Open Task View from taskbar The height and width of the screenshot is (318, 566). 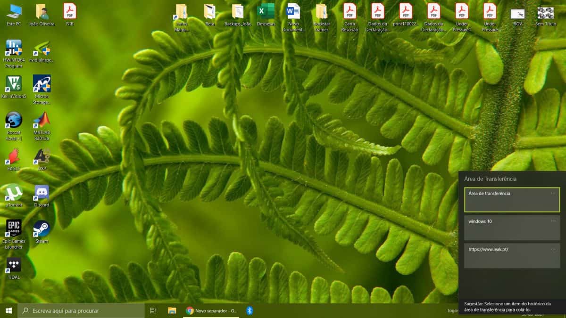tap(153, 310)
